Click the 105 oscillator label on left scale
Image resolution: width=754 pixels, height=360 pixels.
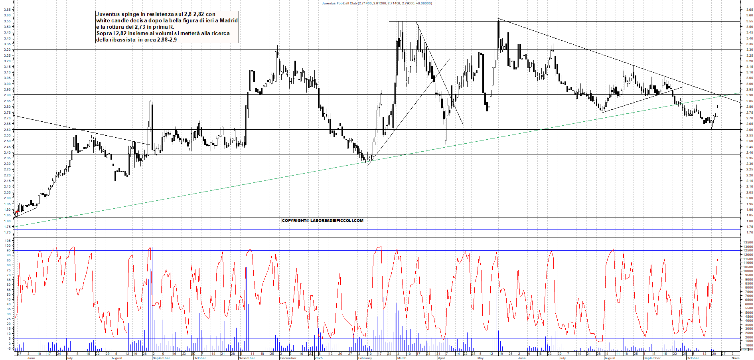tap(7, 241)
